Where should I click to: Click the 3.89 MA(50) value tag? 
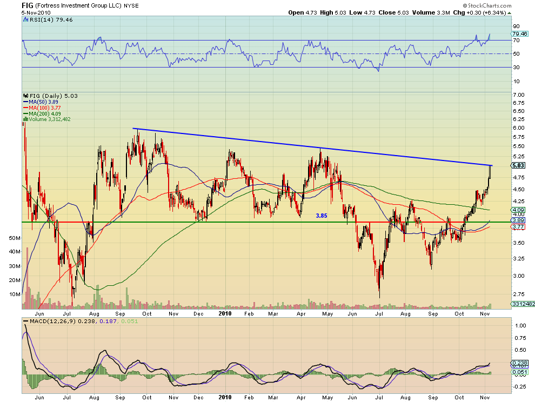[x=519, y=220]
